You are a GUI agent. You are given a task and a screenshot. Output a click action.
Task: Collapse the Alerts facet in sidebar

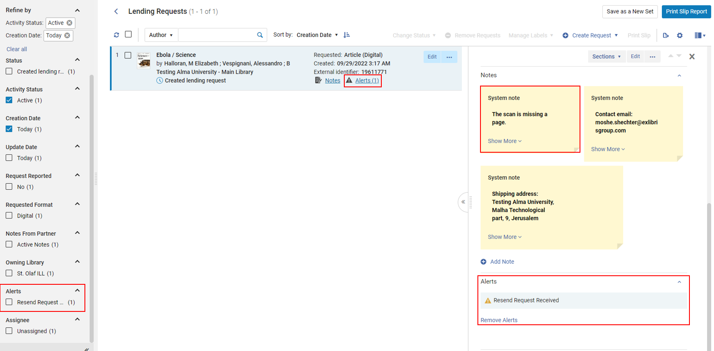78,290
